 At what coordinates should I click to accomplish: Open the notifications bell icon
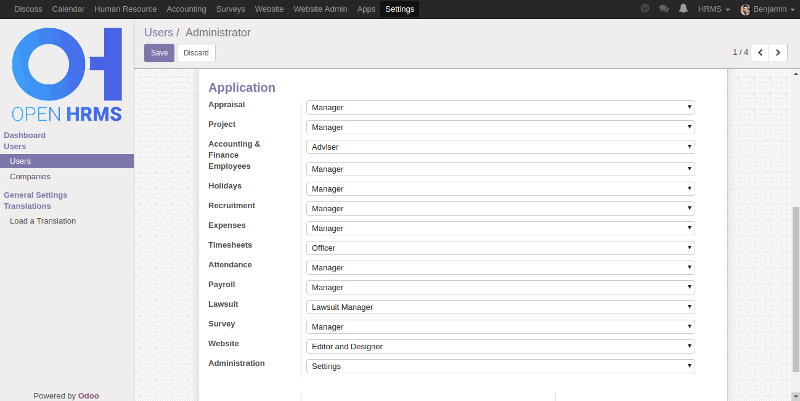tap(683, 9)
